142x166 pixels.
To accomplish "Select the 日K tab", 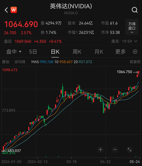I will [x=55, y=52].
